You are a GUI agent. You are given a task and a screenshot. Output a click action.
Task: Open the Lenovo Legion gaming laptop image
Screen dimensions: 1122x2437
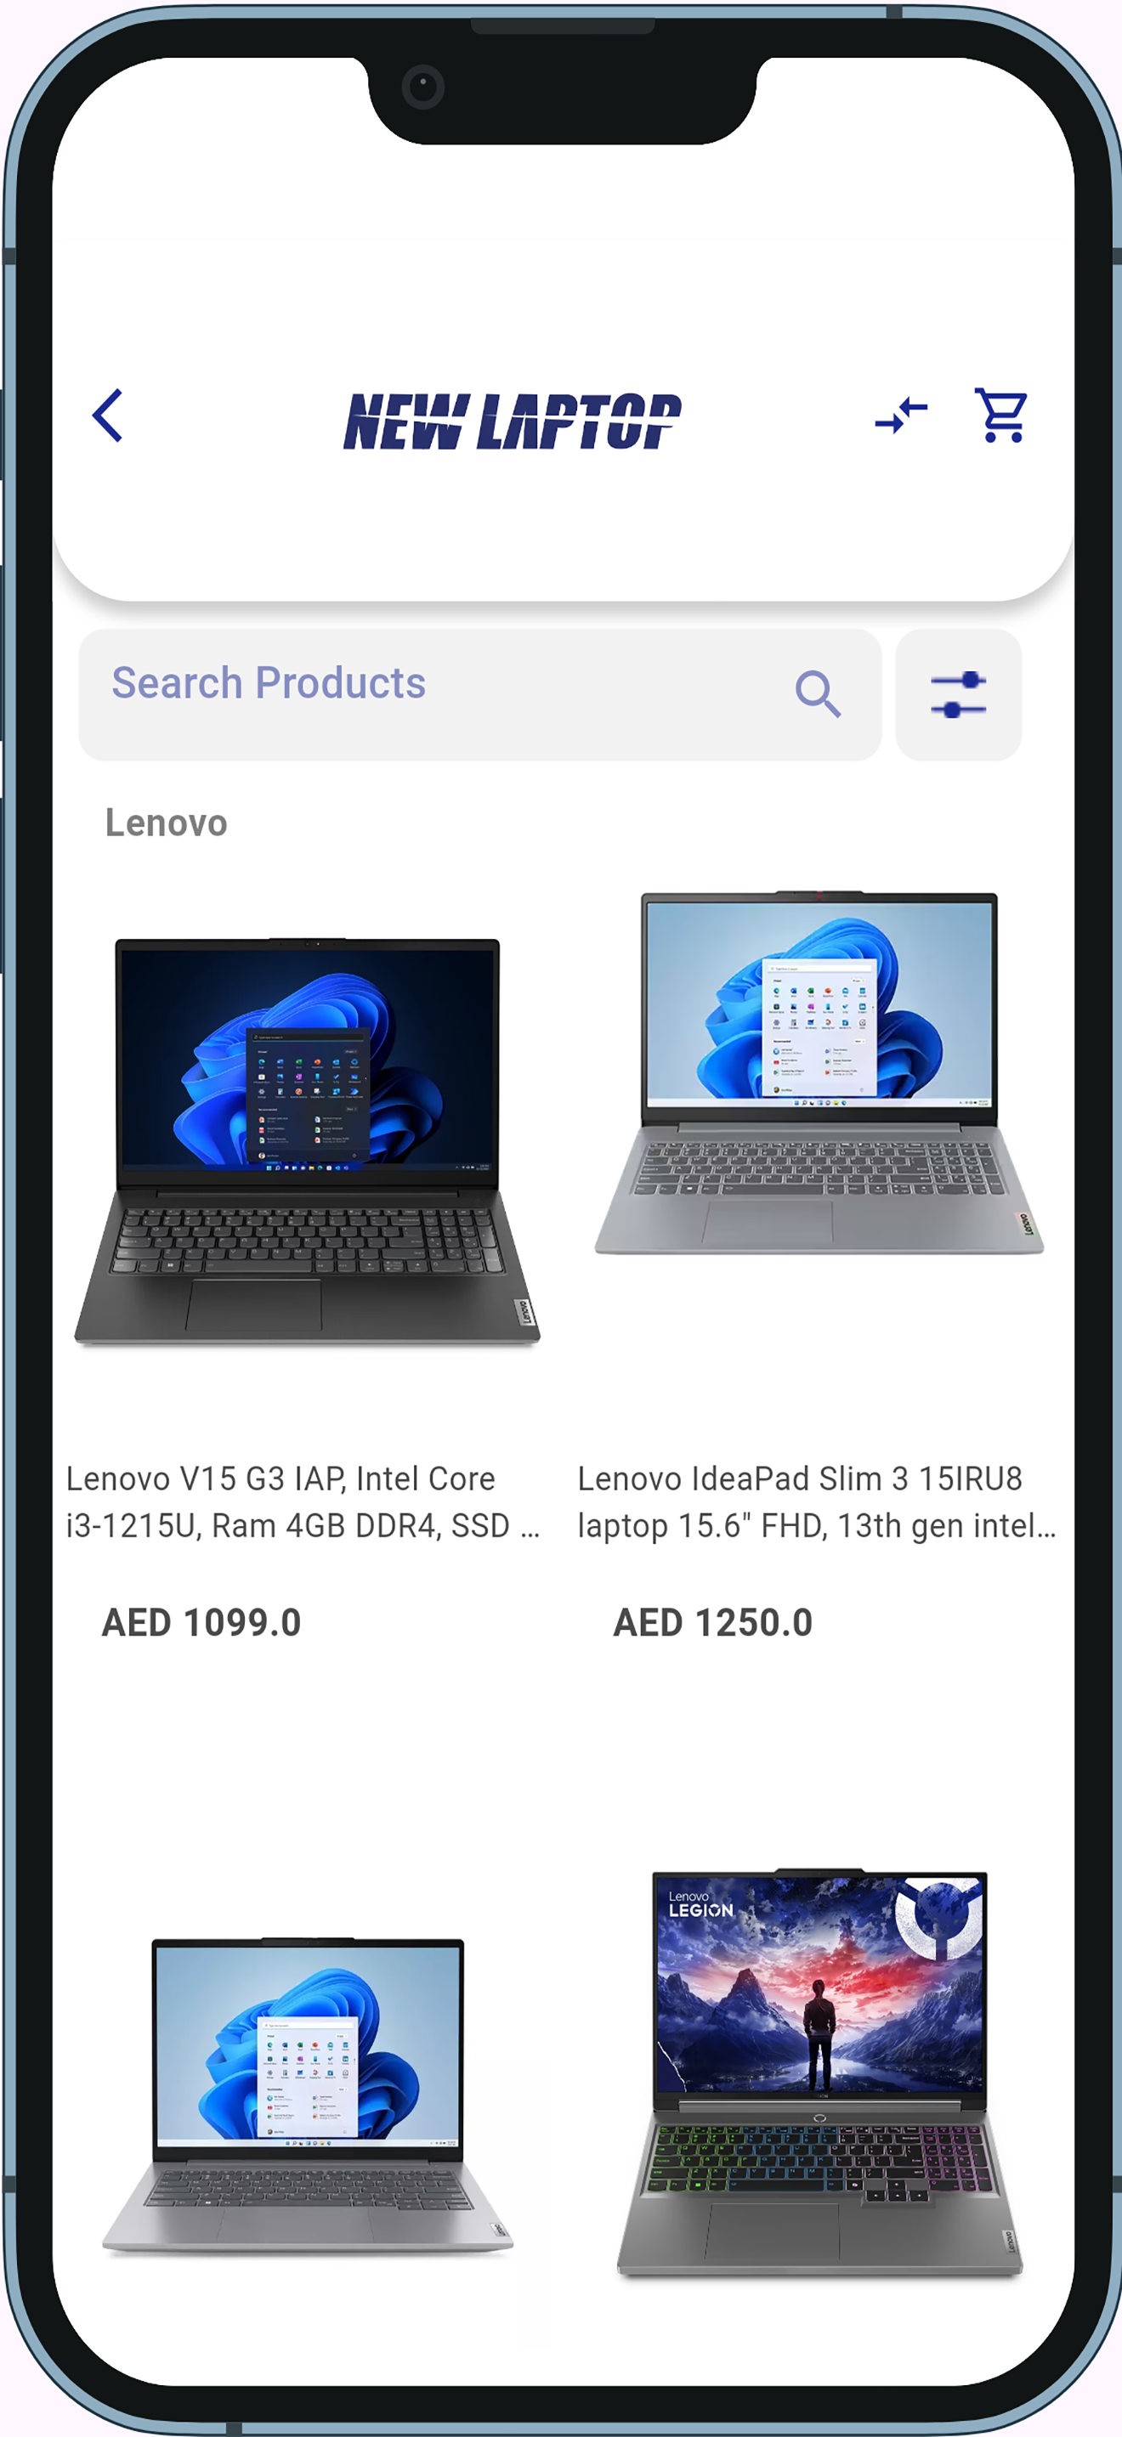pyautogui.click(x=819, y=2072)
